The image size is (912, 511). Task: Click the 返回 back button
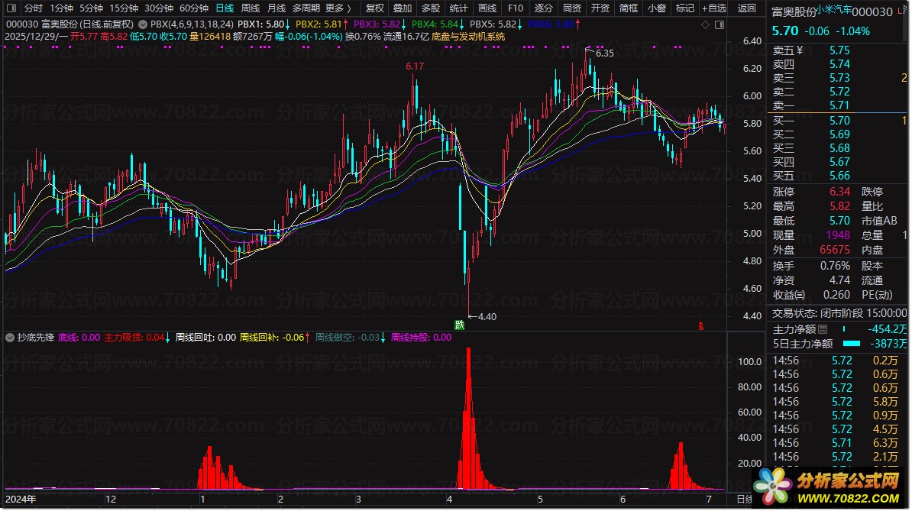coord(746,8)
